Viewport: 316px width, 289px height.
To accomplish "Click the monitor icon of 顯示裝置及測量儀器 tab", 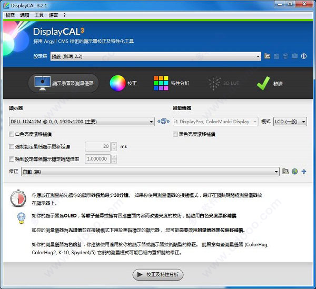I will [42, 83].
